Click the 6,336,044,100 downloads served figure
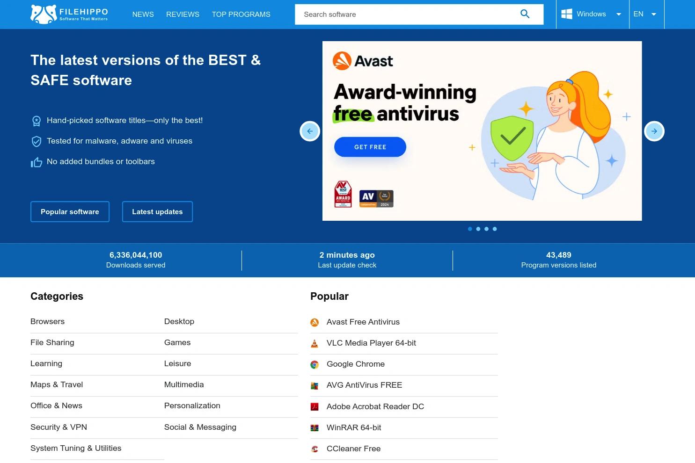The width and height of the screenshot is (695, 463). [x=136, y=255]
